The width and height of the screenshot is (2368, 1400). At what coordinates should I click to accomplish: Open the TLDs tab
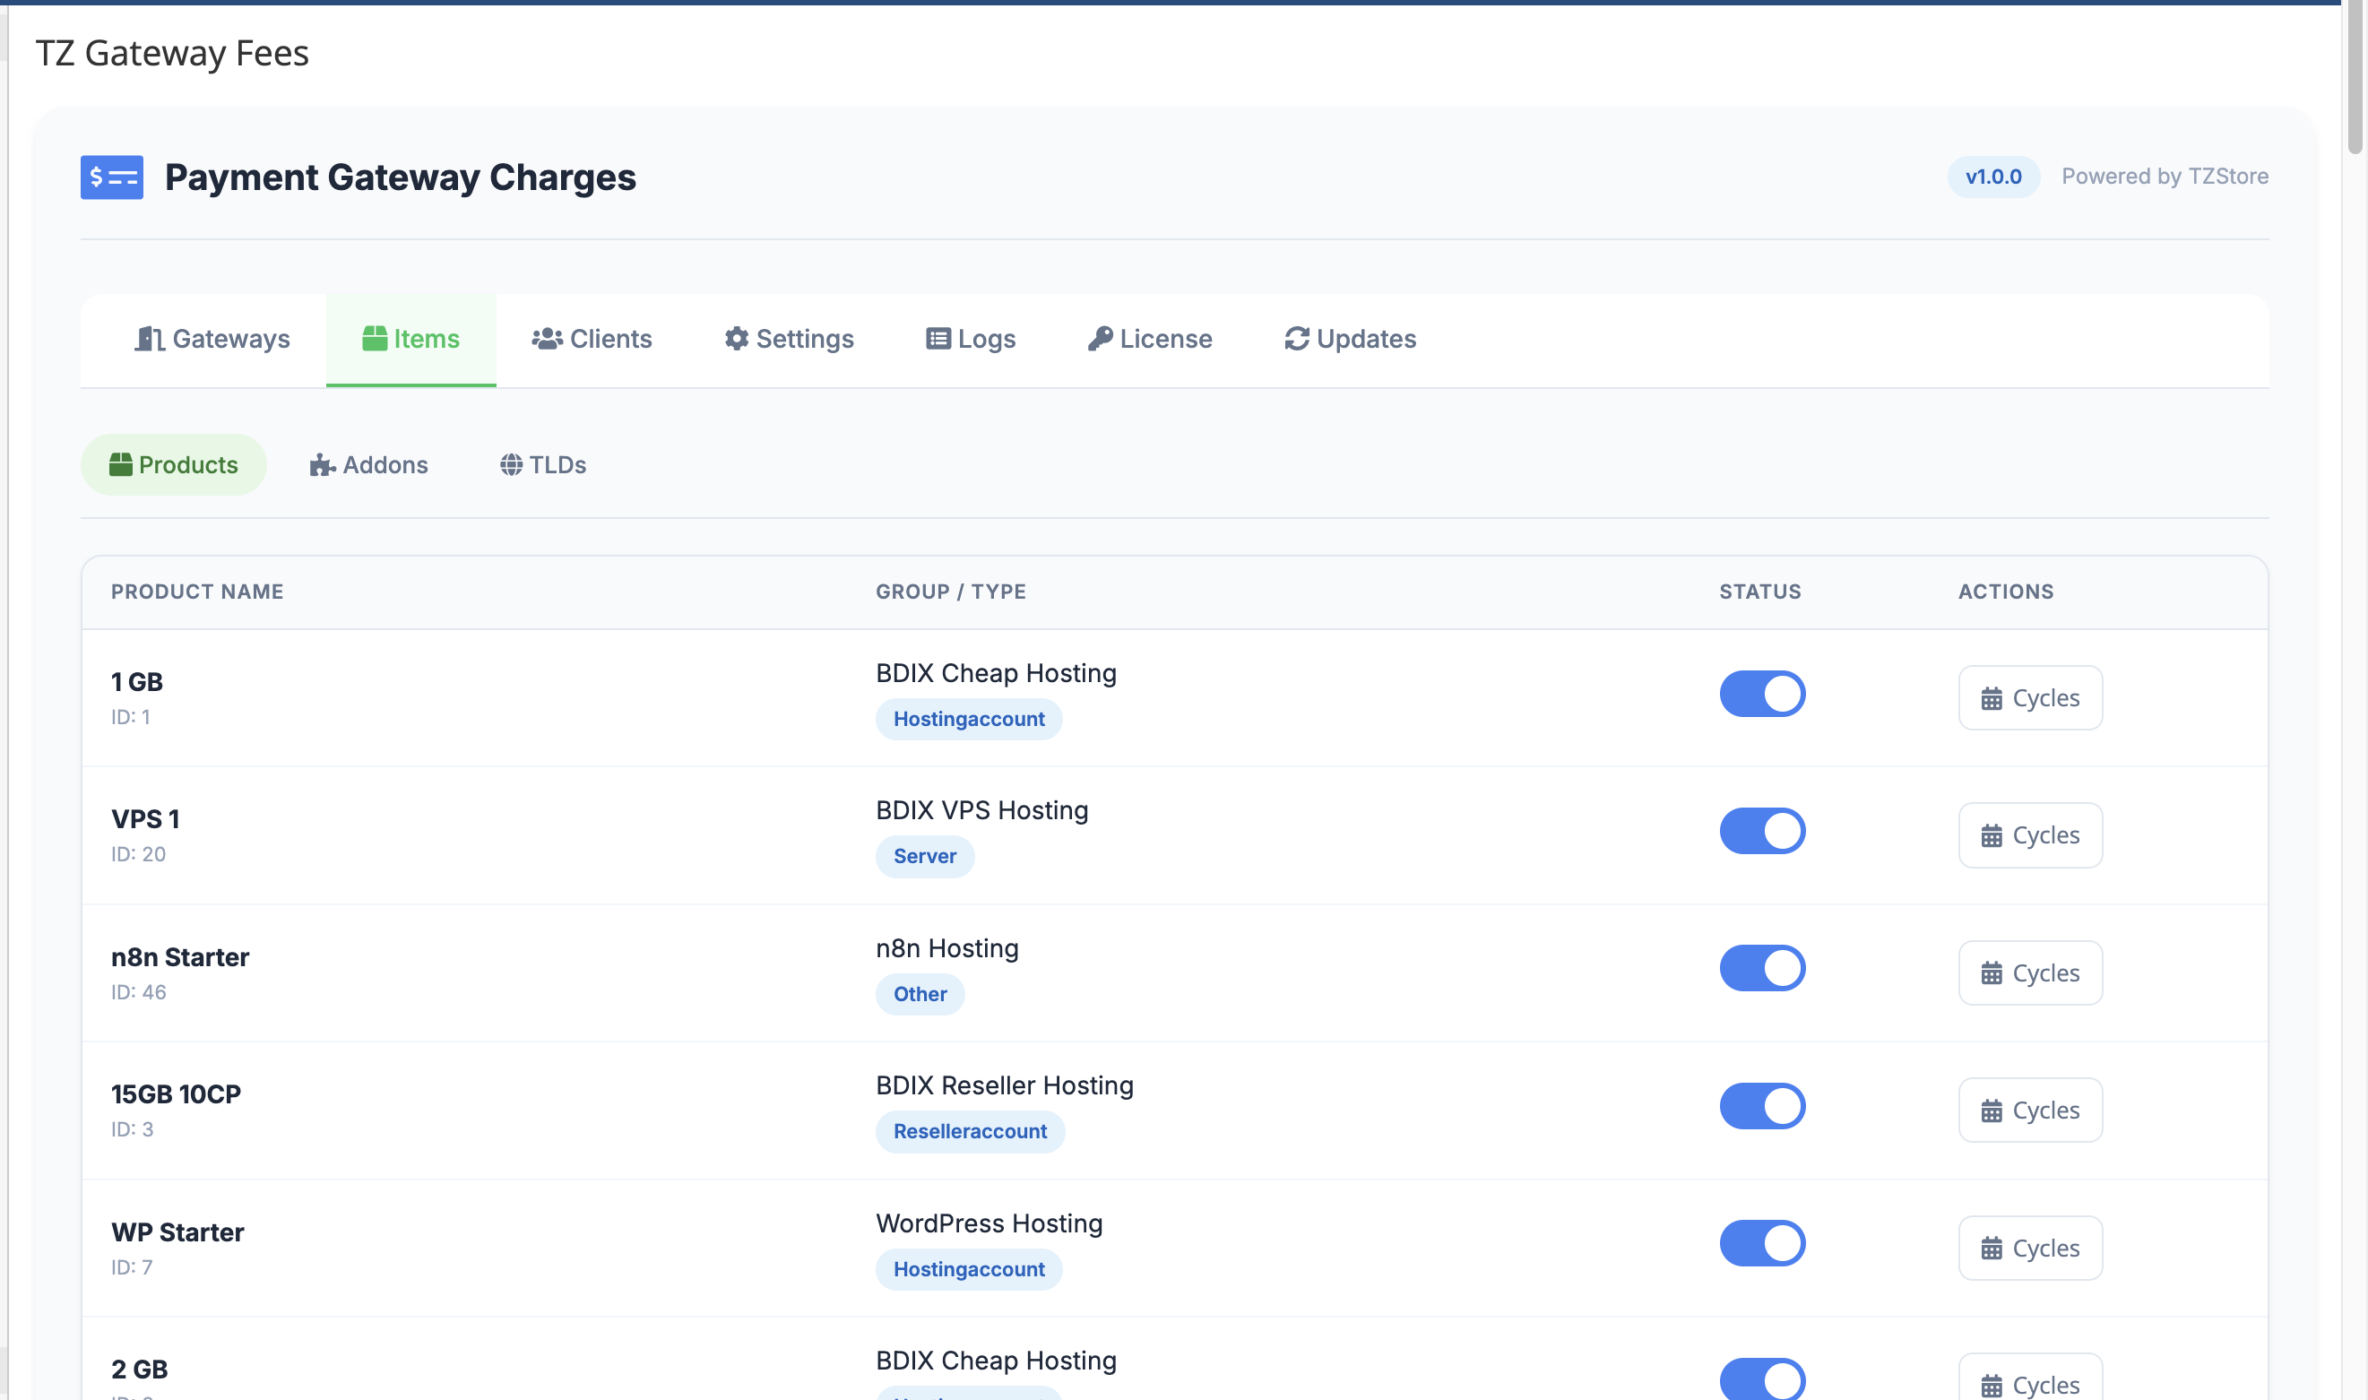pyautogui.click(x=542, y=464)
